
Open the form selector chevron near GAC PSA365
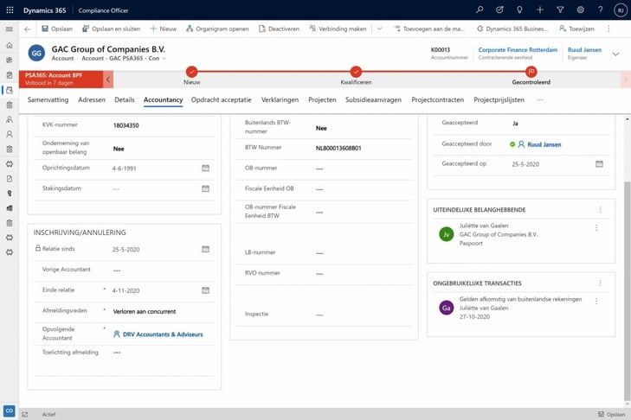(x=164, y=58)
